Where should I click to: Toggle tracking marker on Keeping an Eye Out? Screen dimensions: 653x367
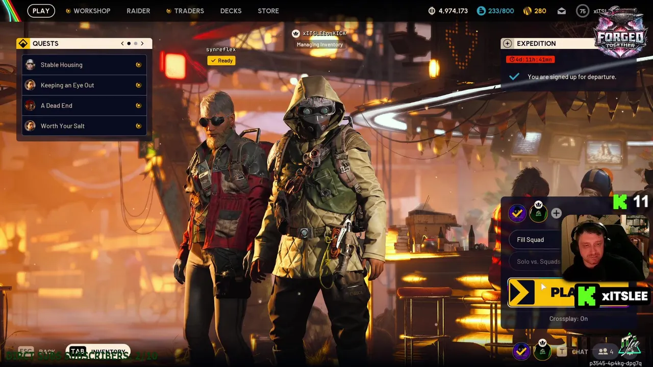(x=138, y=85)
